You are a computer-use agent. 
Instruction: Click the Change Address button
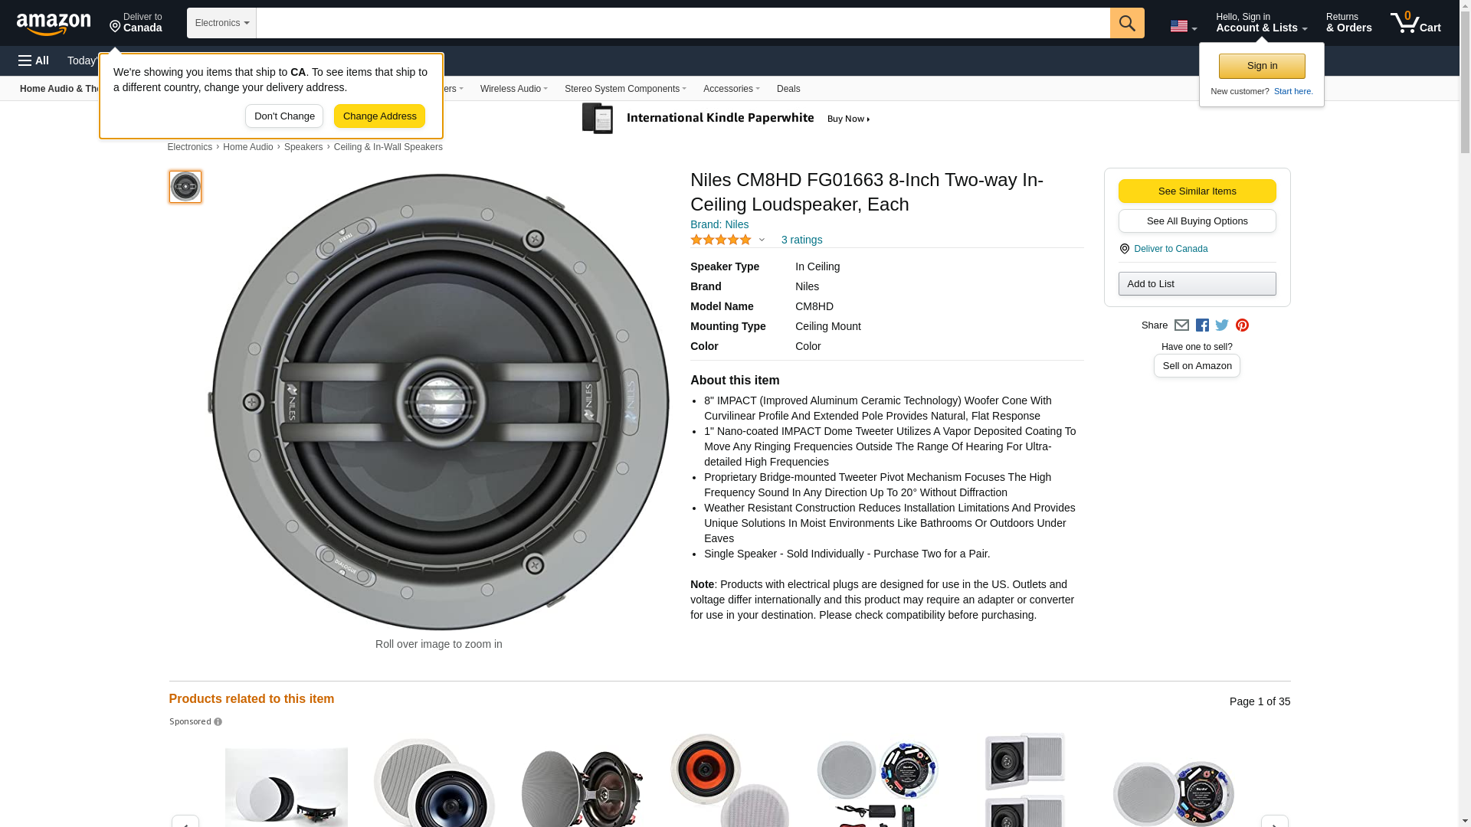(x=379, y=116)
